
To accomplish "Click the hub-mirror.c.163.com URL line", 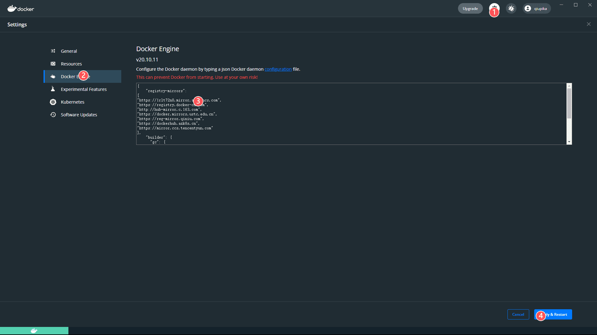I will coord(169,109).
